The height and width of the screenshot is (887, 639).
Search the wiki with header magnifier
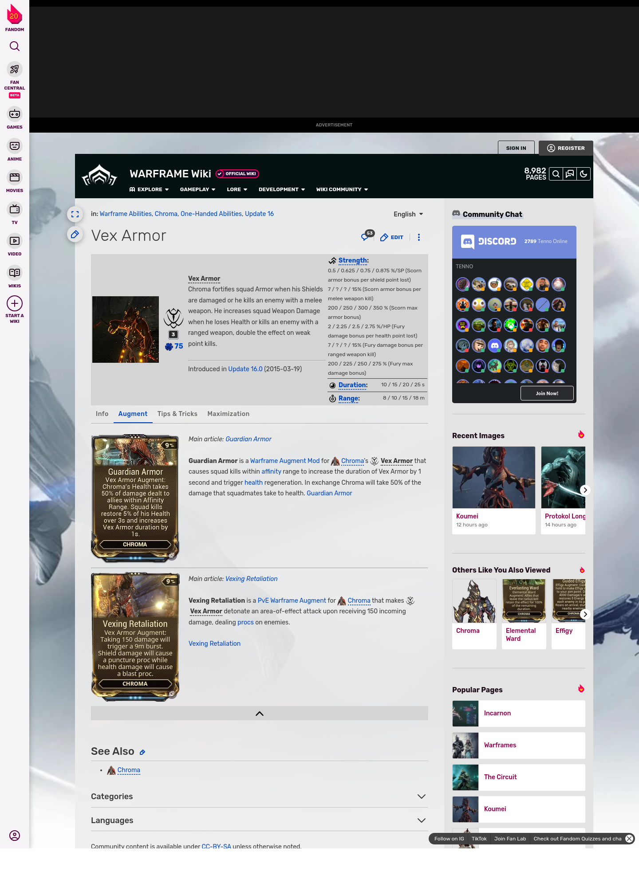pos(556,174)
